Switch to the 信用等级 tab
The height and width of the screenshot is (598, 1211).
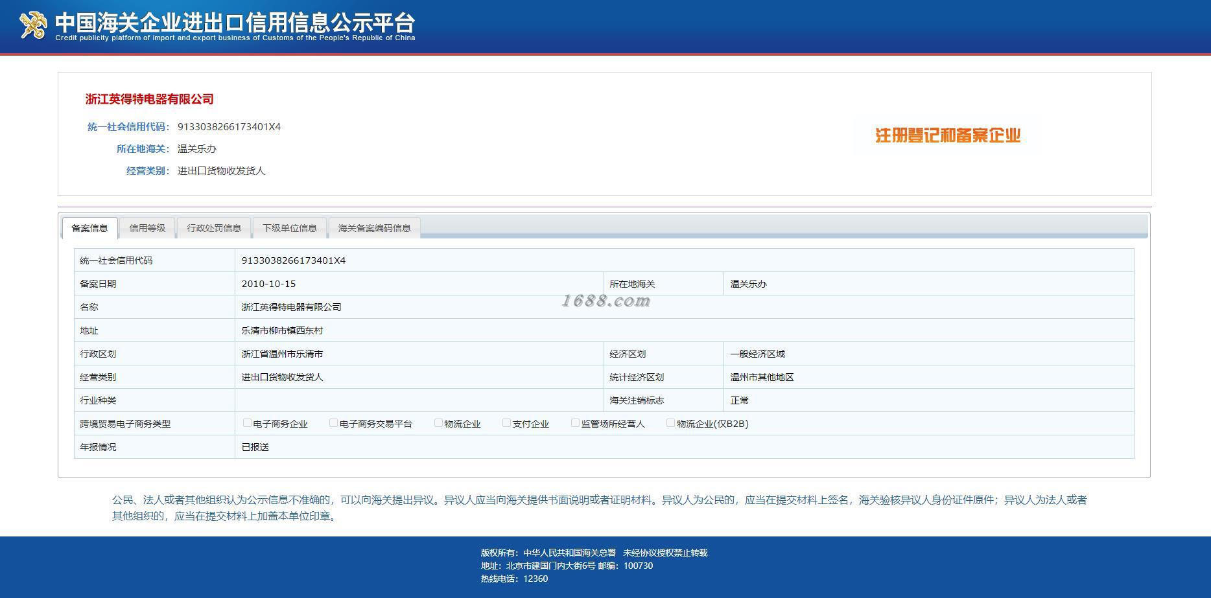147,228
